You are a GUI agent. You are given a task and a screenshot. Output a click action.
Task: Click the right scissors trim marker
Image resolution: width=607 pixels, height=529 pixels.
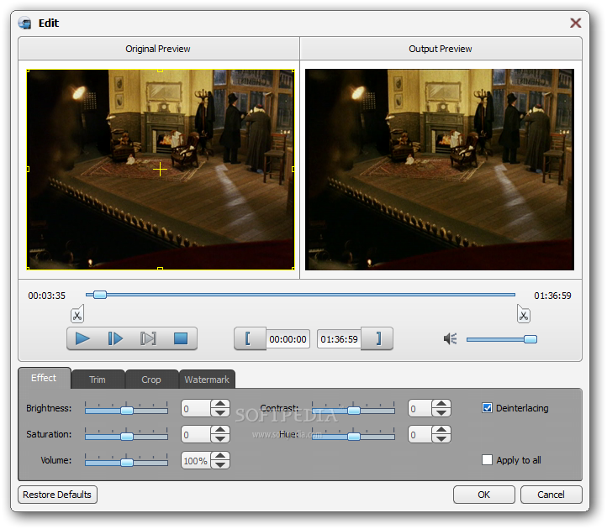click(524, 314)
